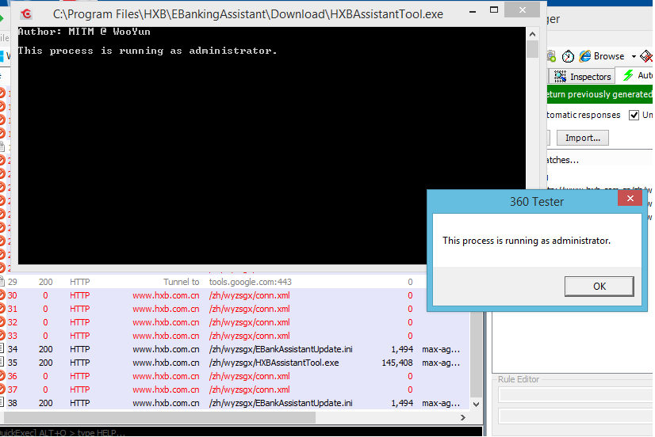
Task: Select session 31 conn.xml row
Action: tap(234, 309)
